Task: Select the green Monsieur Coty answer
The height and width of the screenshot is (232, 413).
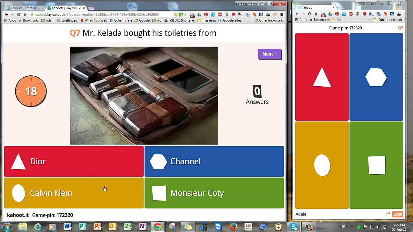Action: (214, 193)
